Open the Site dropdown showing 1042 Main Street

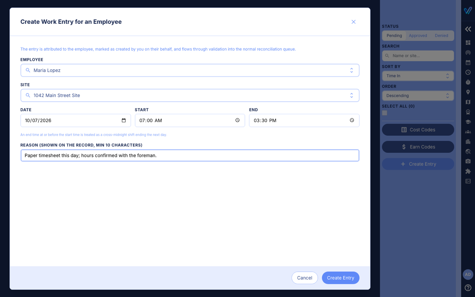pos(190,95)
